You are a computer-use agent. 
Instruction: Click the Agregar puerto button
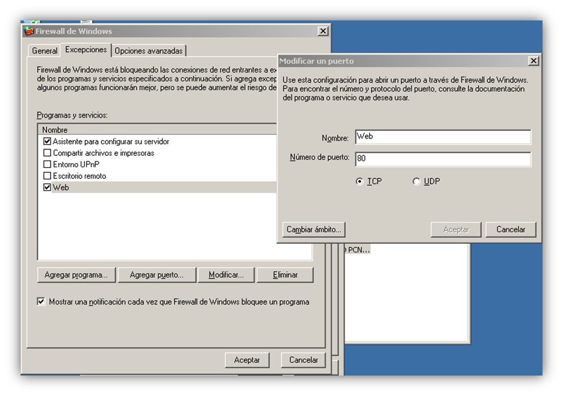click(x=157, y=274)
